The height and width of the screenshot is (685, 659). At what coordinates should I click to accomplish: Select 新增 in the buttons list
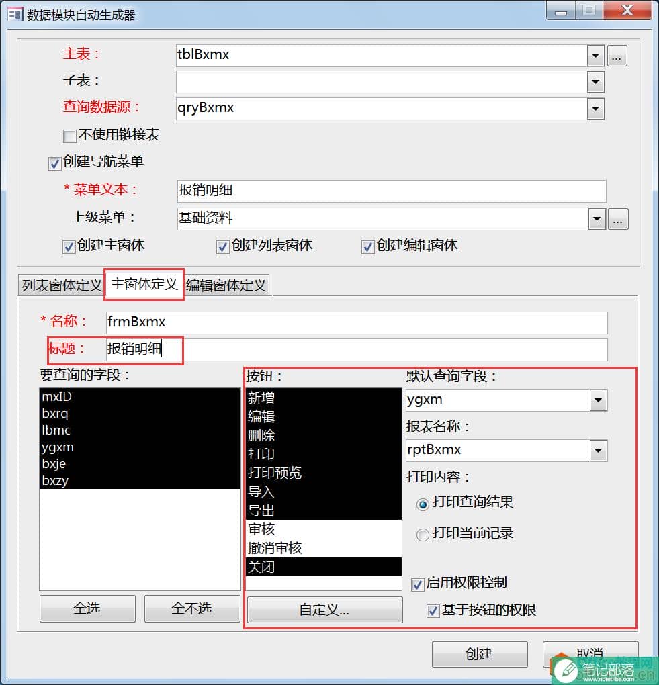[324, 398]
